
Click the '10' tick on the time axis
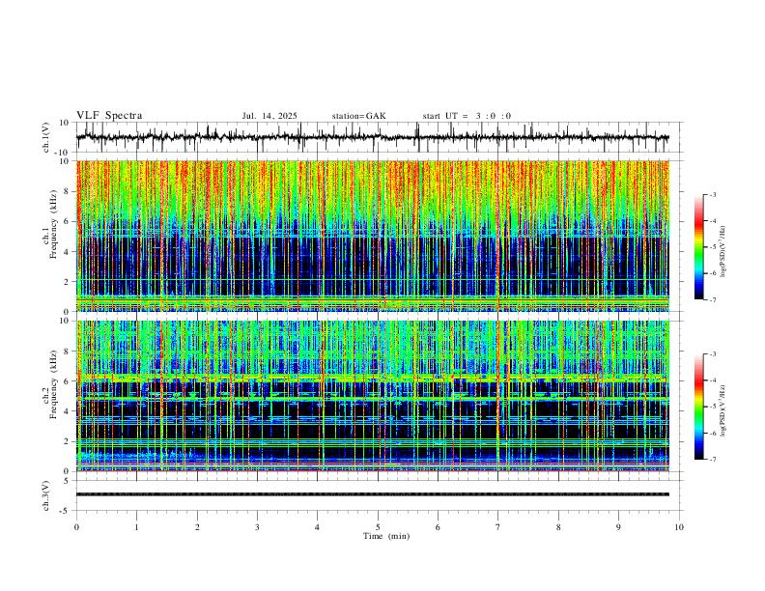click(679, 527)
